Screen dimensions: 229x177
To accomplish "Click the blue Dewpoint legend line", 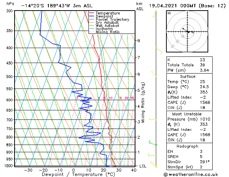I will coord(91,16).
